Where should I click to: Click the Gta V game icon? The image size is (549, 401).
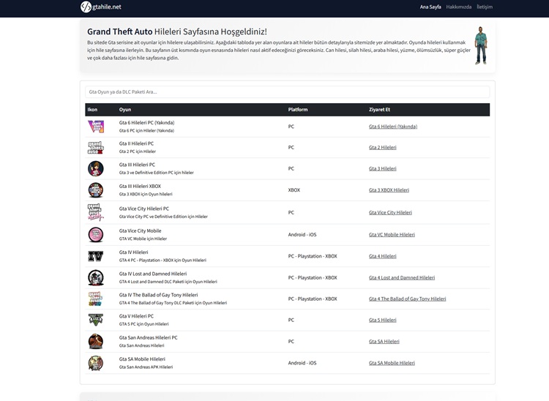(96, 320)
